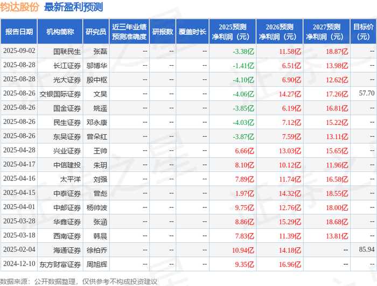The height and width of the screenshot is (286, 377).
Task: Click the 近三年业绩预测准确度 header
Action: (129, 32)
